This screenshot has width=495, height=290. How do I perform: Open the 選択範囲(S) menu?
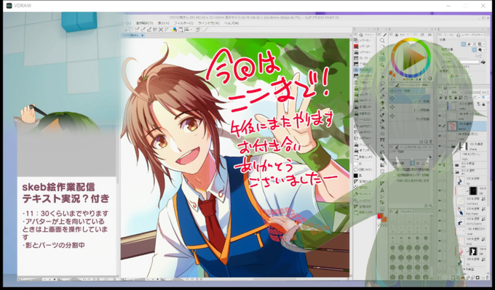point(144,23)
